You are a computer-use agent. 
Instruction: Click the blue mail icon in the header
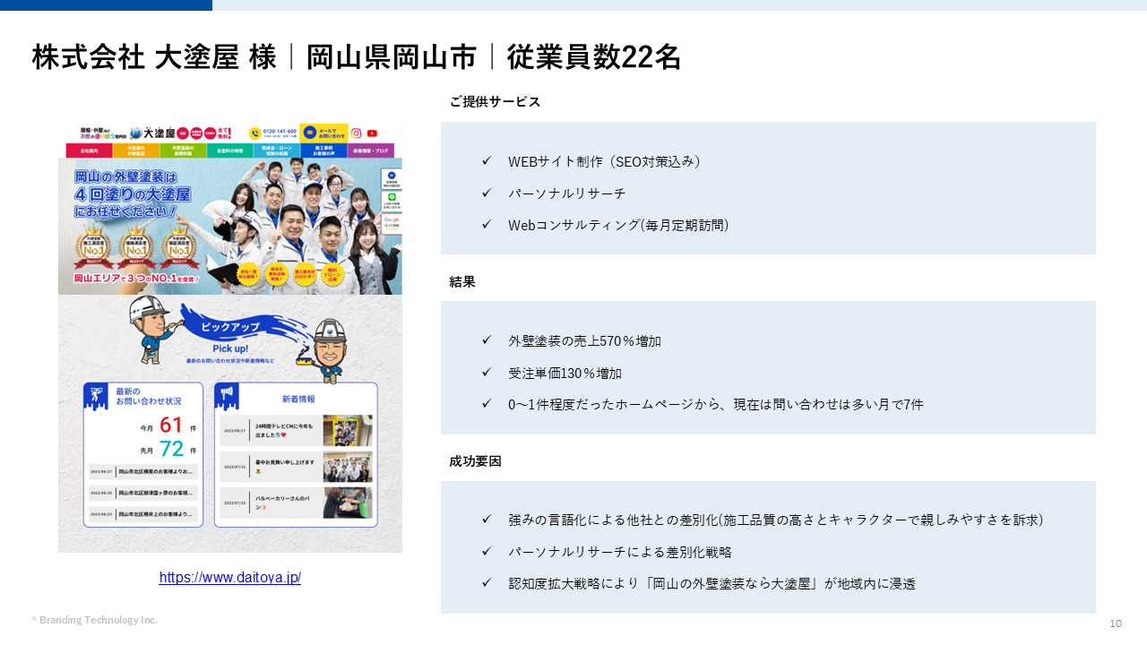coord(310,132)
